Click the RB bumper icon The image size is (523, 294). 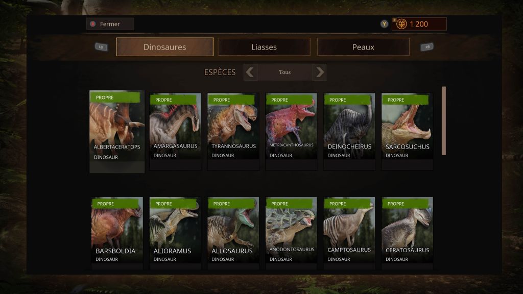[427, 47]
